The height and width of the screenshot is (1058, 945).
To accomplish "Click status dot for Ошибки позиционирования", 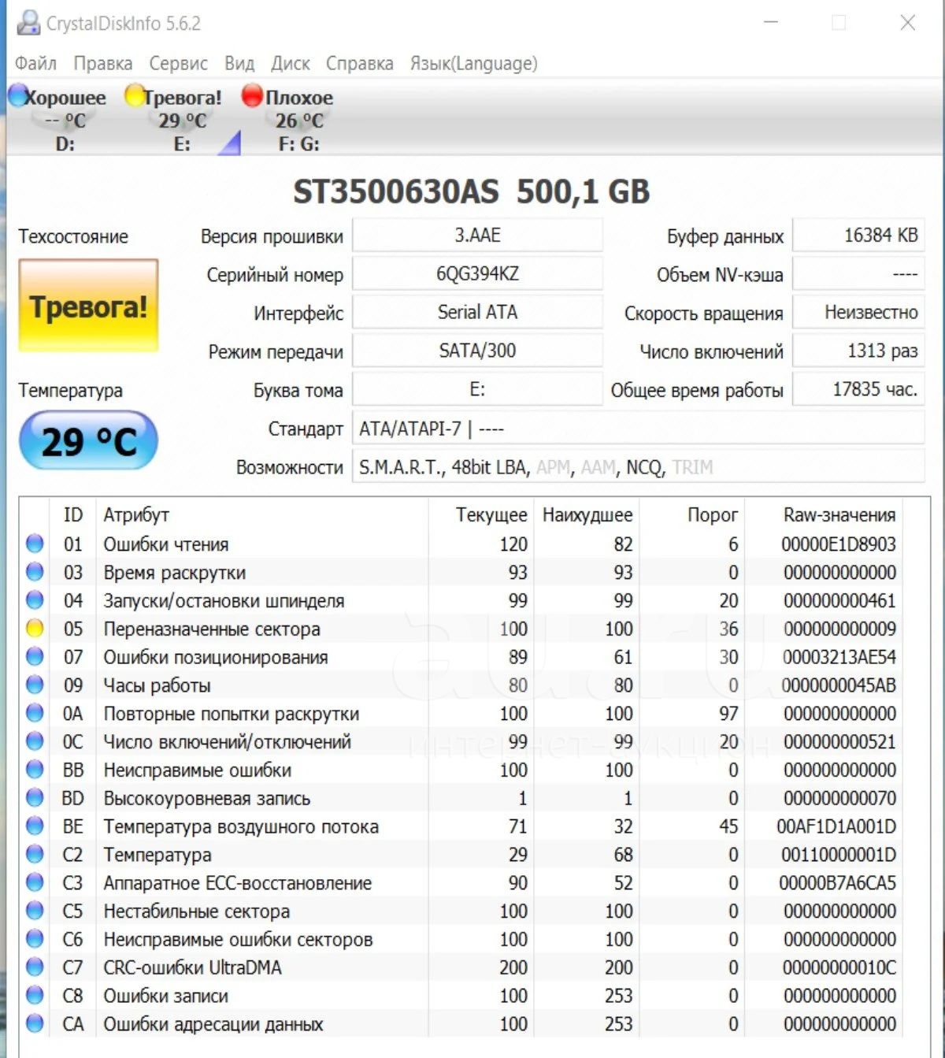I will 35,657.
